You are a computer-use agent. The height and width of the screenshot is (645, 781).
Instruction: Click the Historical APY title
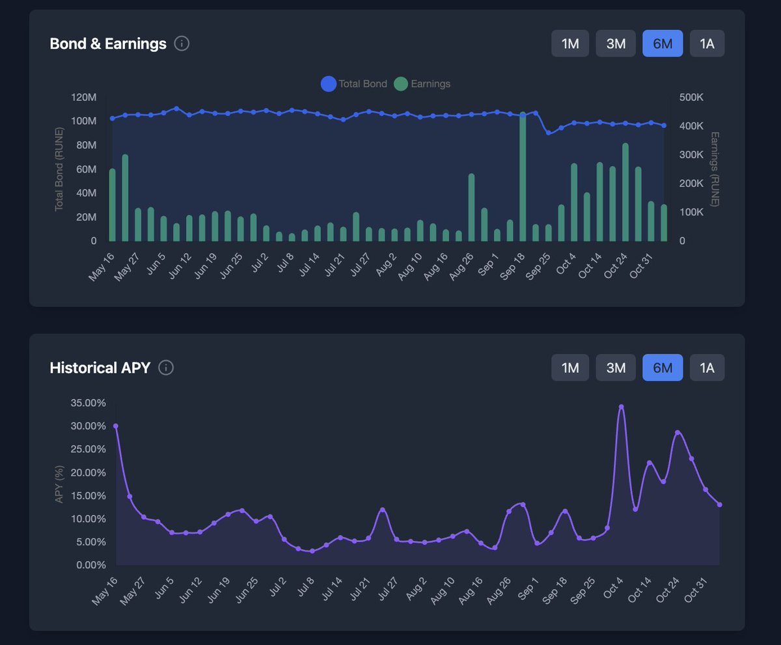tap(100, 368)
